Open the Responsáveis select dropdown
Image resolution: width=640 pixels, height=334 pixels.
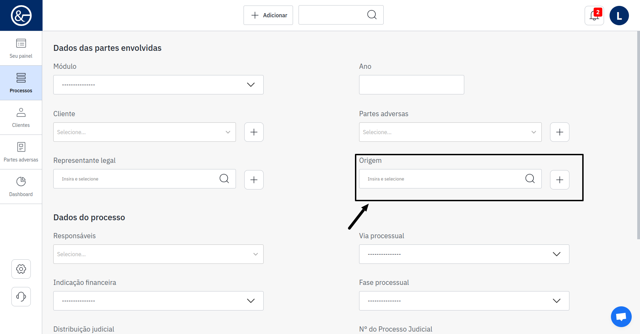coord(158,254)
